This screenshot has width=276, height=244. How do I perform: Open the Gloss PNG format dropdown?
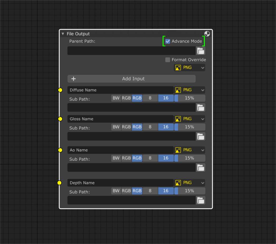(x=189, y=119)
